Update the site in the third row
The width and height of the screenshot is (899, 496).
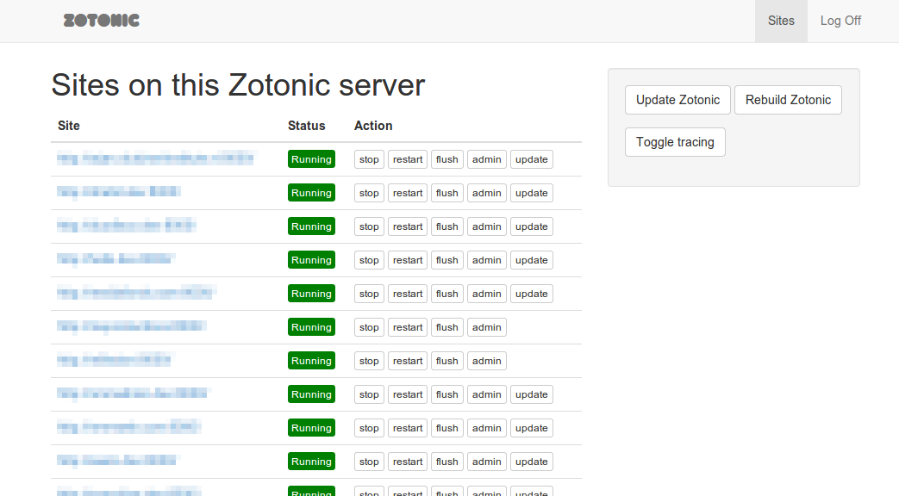[x=532, y=226]
